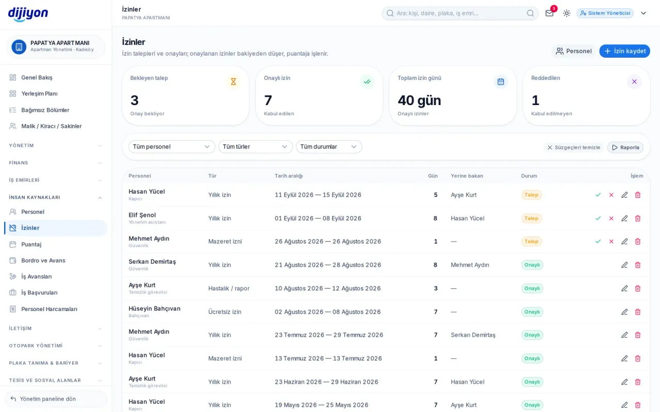Open the user account dropdown chevron

(643, 13)
